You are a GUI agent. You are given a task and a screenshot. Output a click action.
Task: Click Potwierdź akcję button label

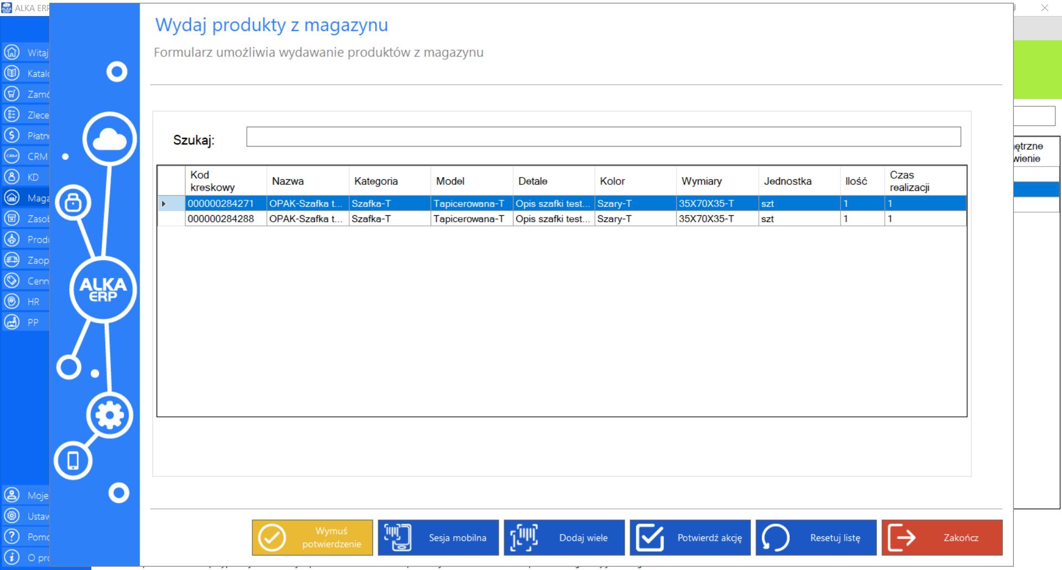point(709,537)
